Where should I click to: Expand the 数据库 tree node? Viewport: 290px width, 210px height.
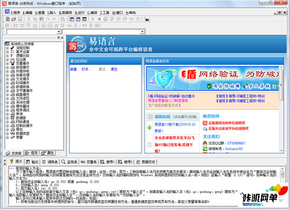click(7, 118)
